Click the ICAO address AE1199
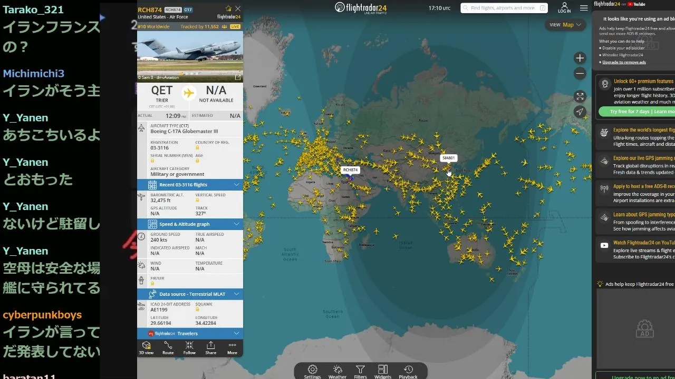675x379 pixels. point(159,310)
